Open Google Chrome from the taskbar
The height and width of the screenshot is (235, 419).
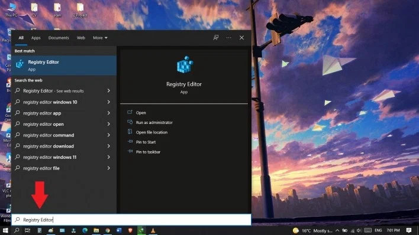tap(108, 230)
